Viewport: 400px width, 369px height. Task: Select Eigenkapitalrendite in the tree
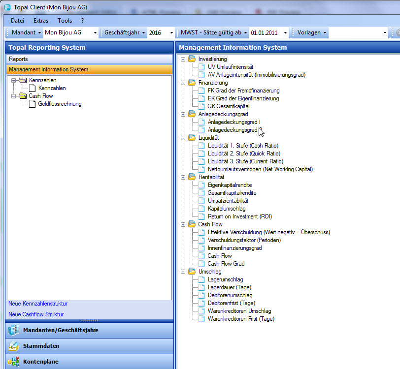click(230, 185)
